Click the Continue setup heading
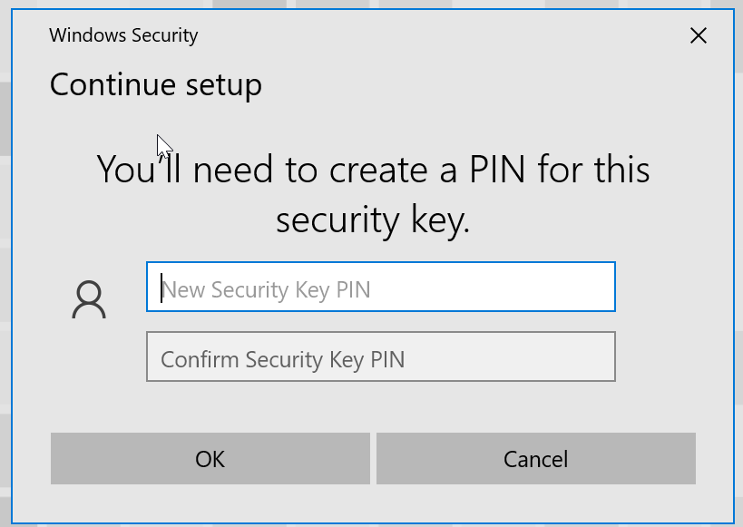The image size is (743, 527). (x=155, y=84)
